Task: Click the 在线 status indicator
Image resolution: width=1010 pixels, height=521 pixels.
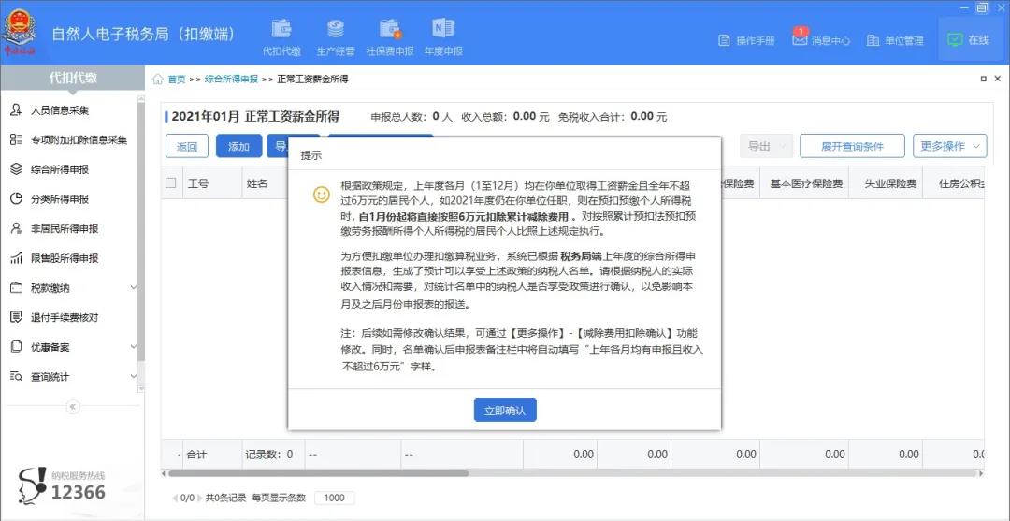Action: tap(968, 40)
